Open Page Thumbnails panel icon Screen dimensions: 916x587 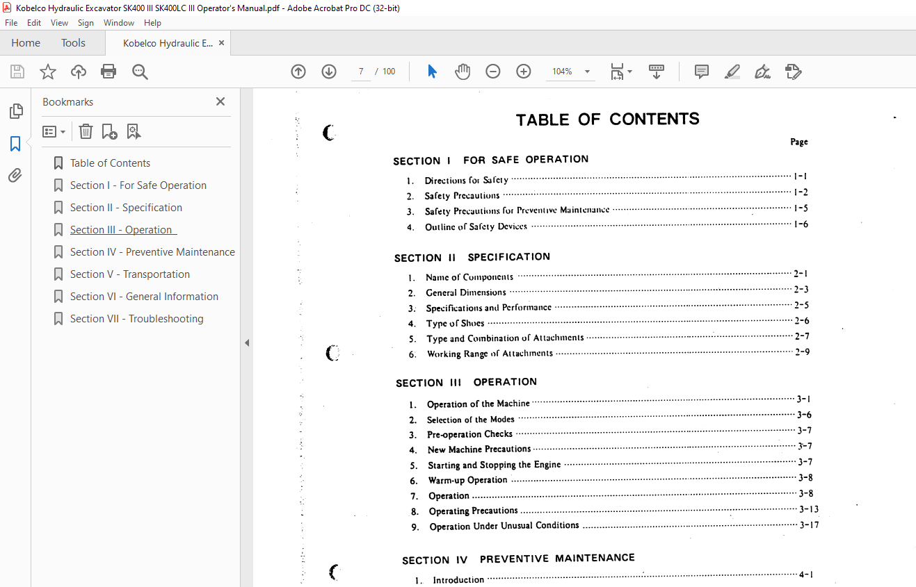point(15,111)
